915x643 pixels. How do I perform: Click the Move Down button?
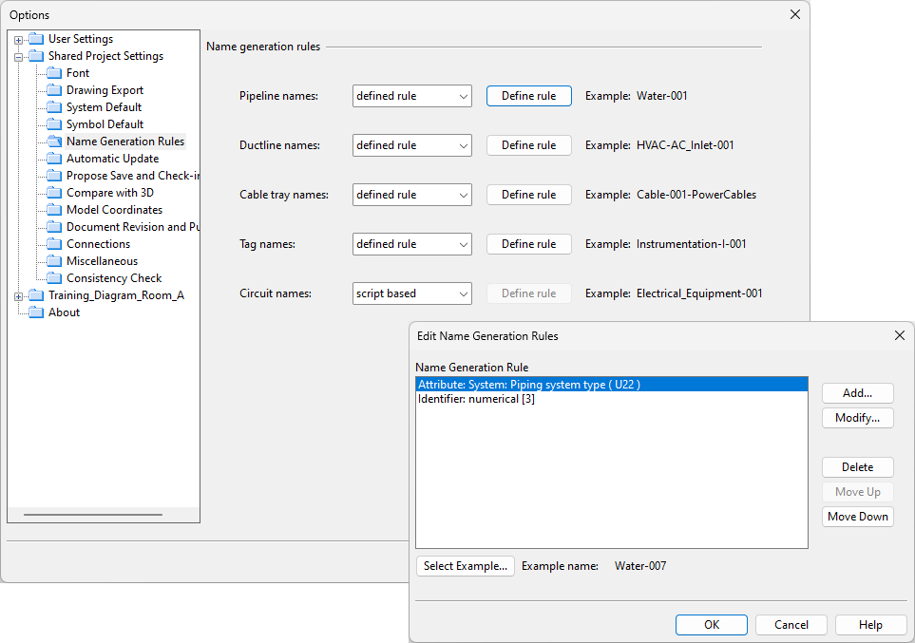[x=857, y=517]
